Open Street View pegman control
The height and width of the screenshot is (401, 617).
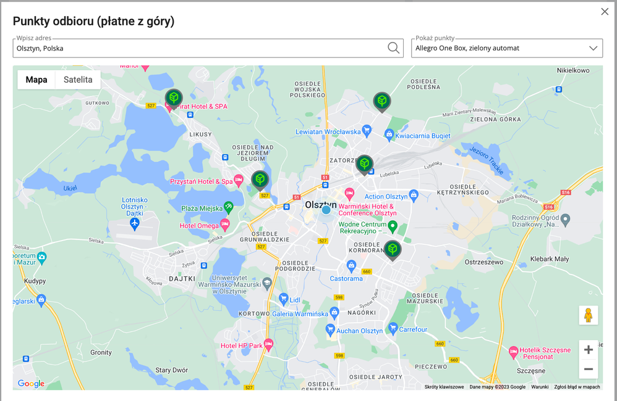coord(589,315)
